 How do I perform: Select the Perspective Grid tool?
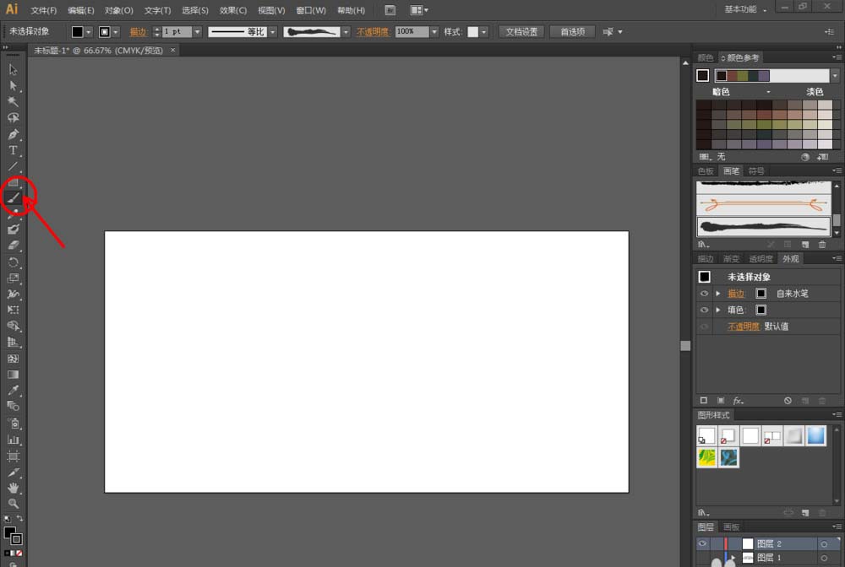pos(13,342)
